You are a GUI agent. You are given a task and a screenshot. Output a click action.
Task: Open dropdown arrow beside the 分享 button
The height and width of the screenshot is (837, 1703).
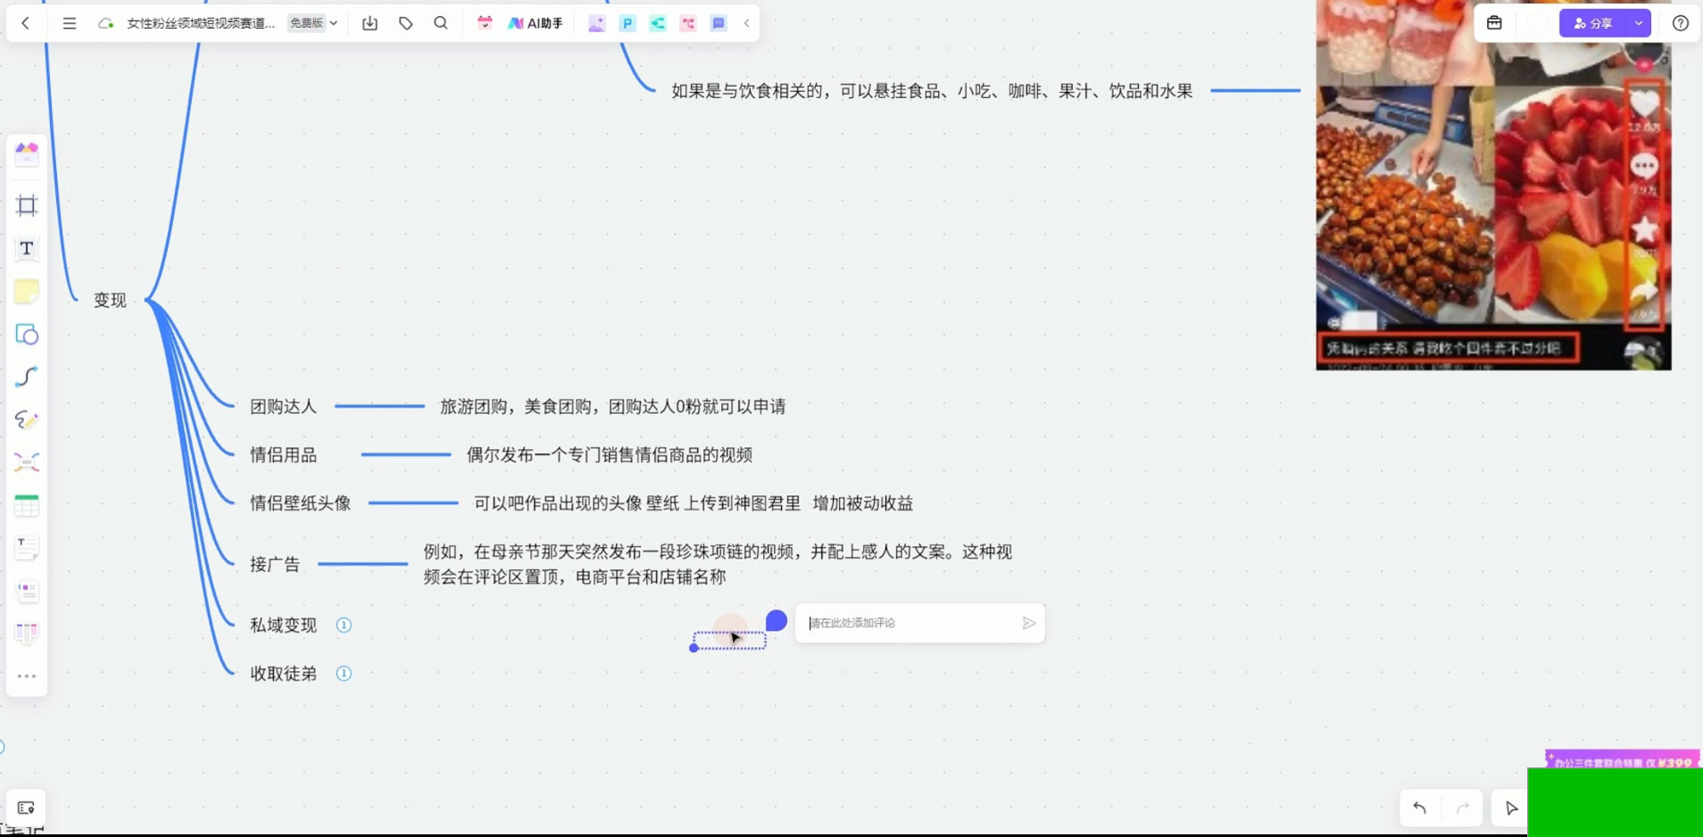[x=1639, y=23]
